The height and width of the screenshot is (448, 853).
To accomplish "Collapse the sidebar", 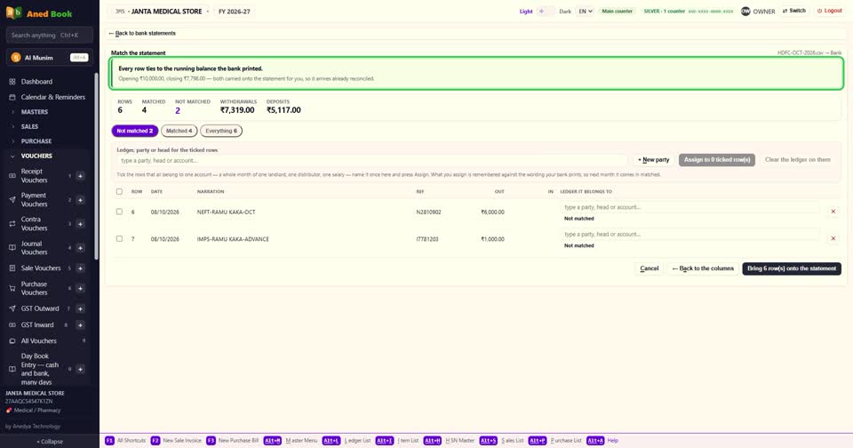I will [50, 442].
